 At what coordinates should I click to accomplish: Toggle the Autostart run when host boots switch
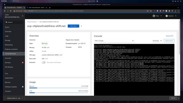[x=44, y=62]
